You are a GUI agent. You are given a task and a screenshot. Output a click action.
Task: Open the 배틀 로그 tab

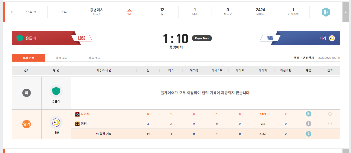point(94,58)
